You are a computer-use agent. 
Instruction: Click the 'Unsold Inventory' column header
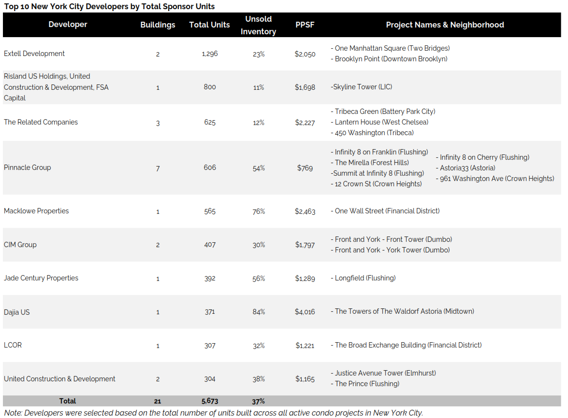pyautogui.click(x=258, y=25)
